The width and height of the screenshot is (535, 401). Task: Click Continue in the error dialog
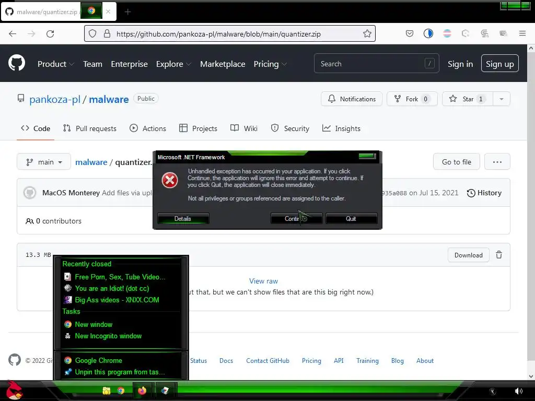point(296,219)
